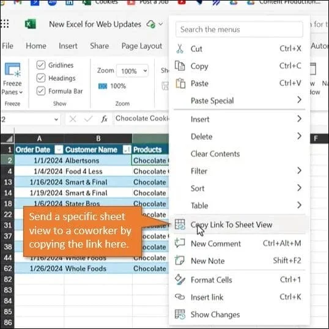Choose Insert link menu entry
This screenshot has height=329, width=329.
[239, 297]
